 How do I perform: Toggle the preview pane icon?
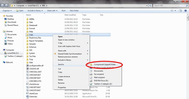[x=180, y=11]
